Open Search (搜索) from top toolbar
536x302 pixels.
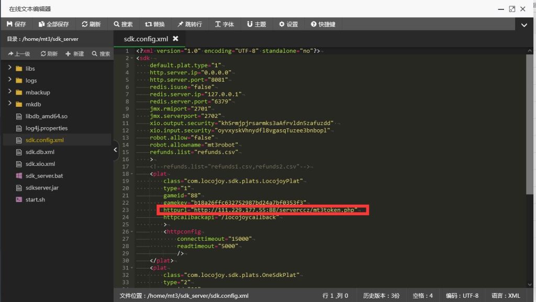(x=124, y=24)
